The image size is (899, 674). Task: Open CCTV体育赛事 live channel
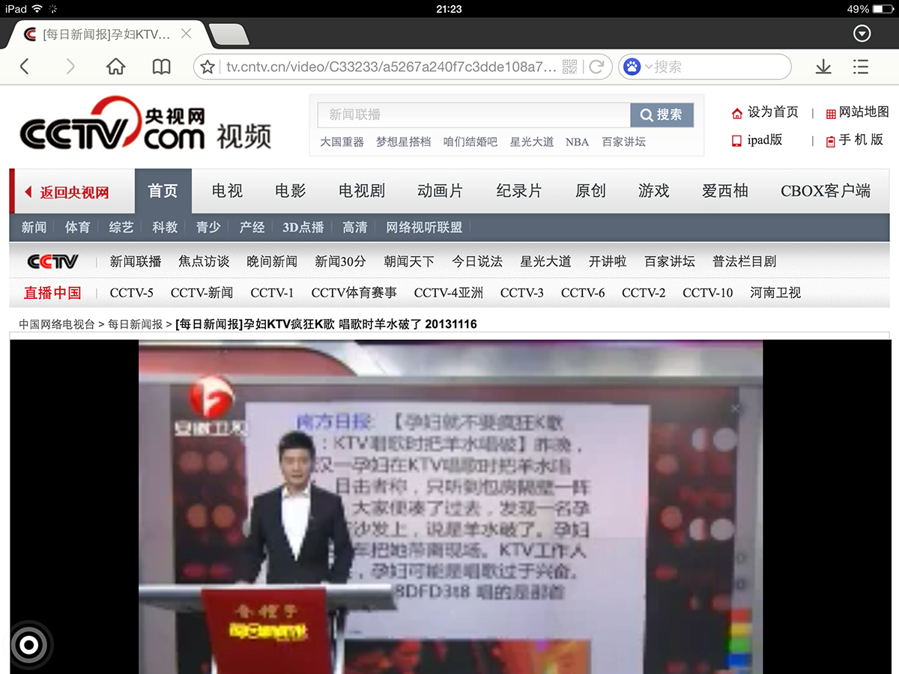(354, 293)
